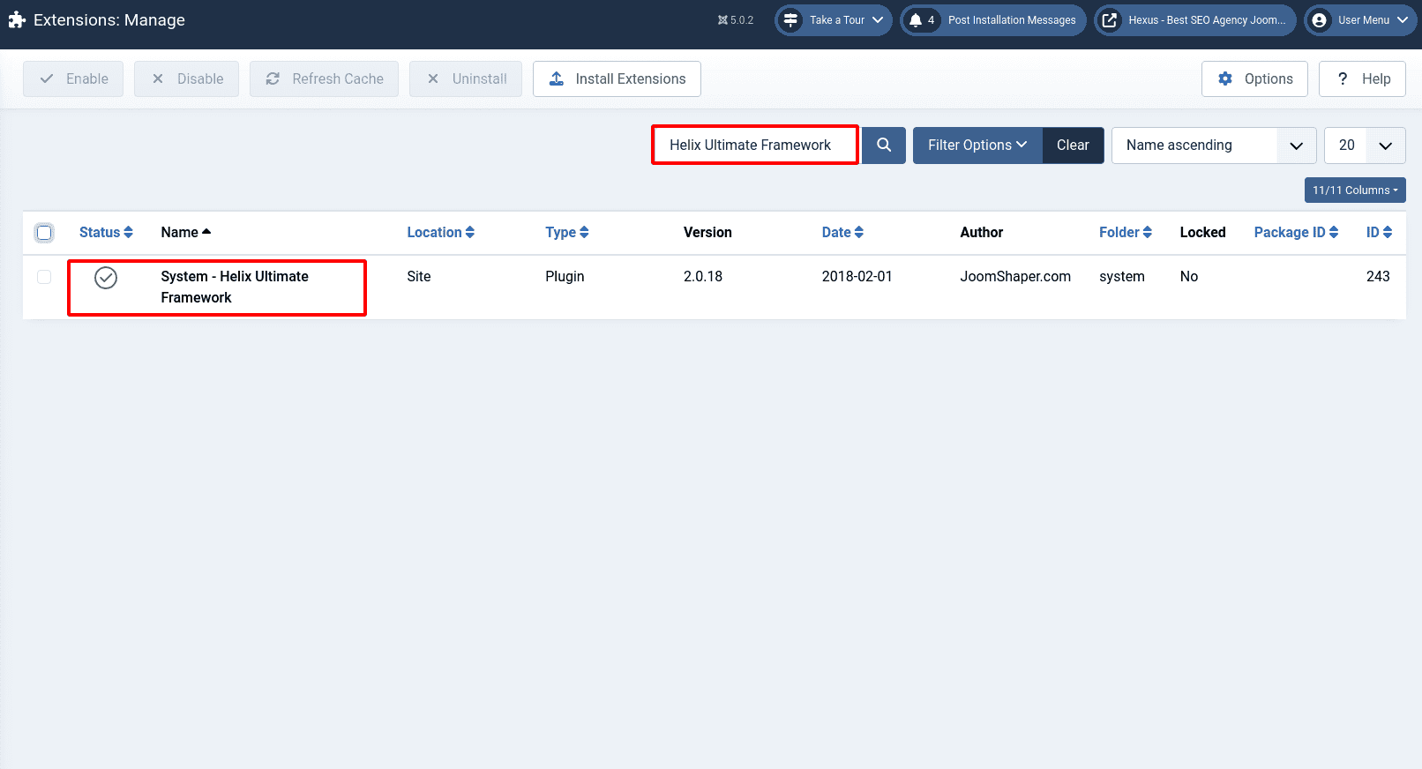The width and height of the screenshot is (1422, 769).
Task: Expand the Filter Options dropdown
Action: [977, 146]
